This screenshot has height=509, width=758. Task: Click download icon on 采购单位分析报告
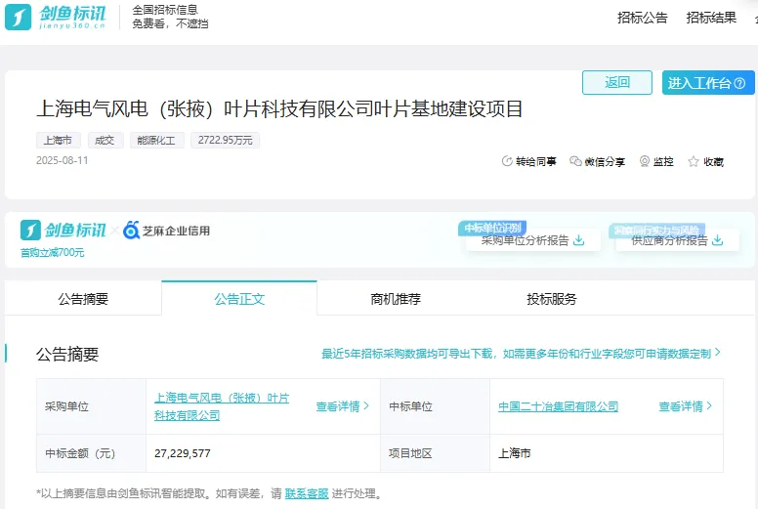click(579, 240)
